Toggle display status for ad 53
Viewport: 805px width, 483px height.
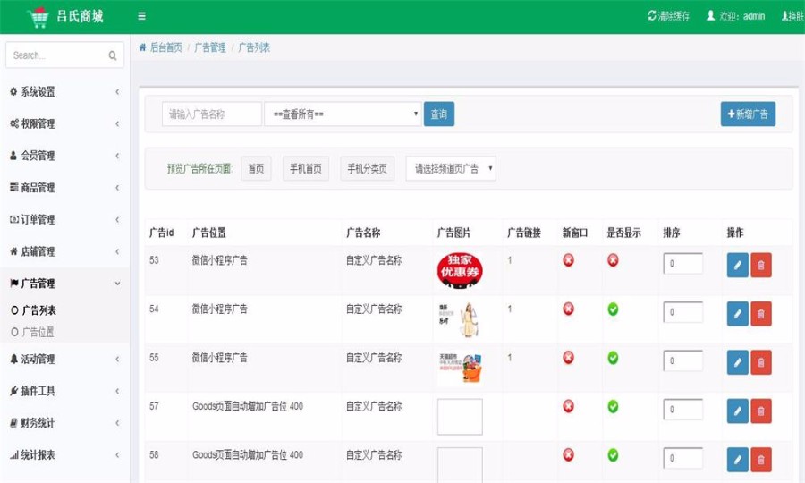pyautogui.click(x=613, y=260)
